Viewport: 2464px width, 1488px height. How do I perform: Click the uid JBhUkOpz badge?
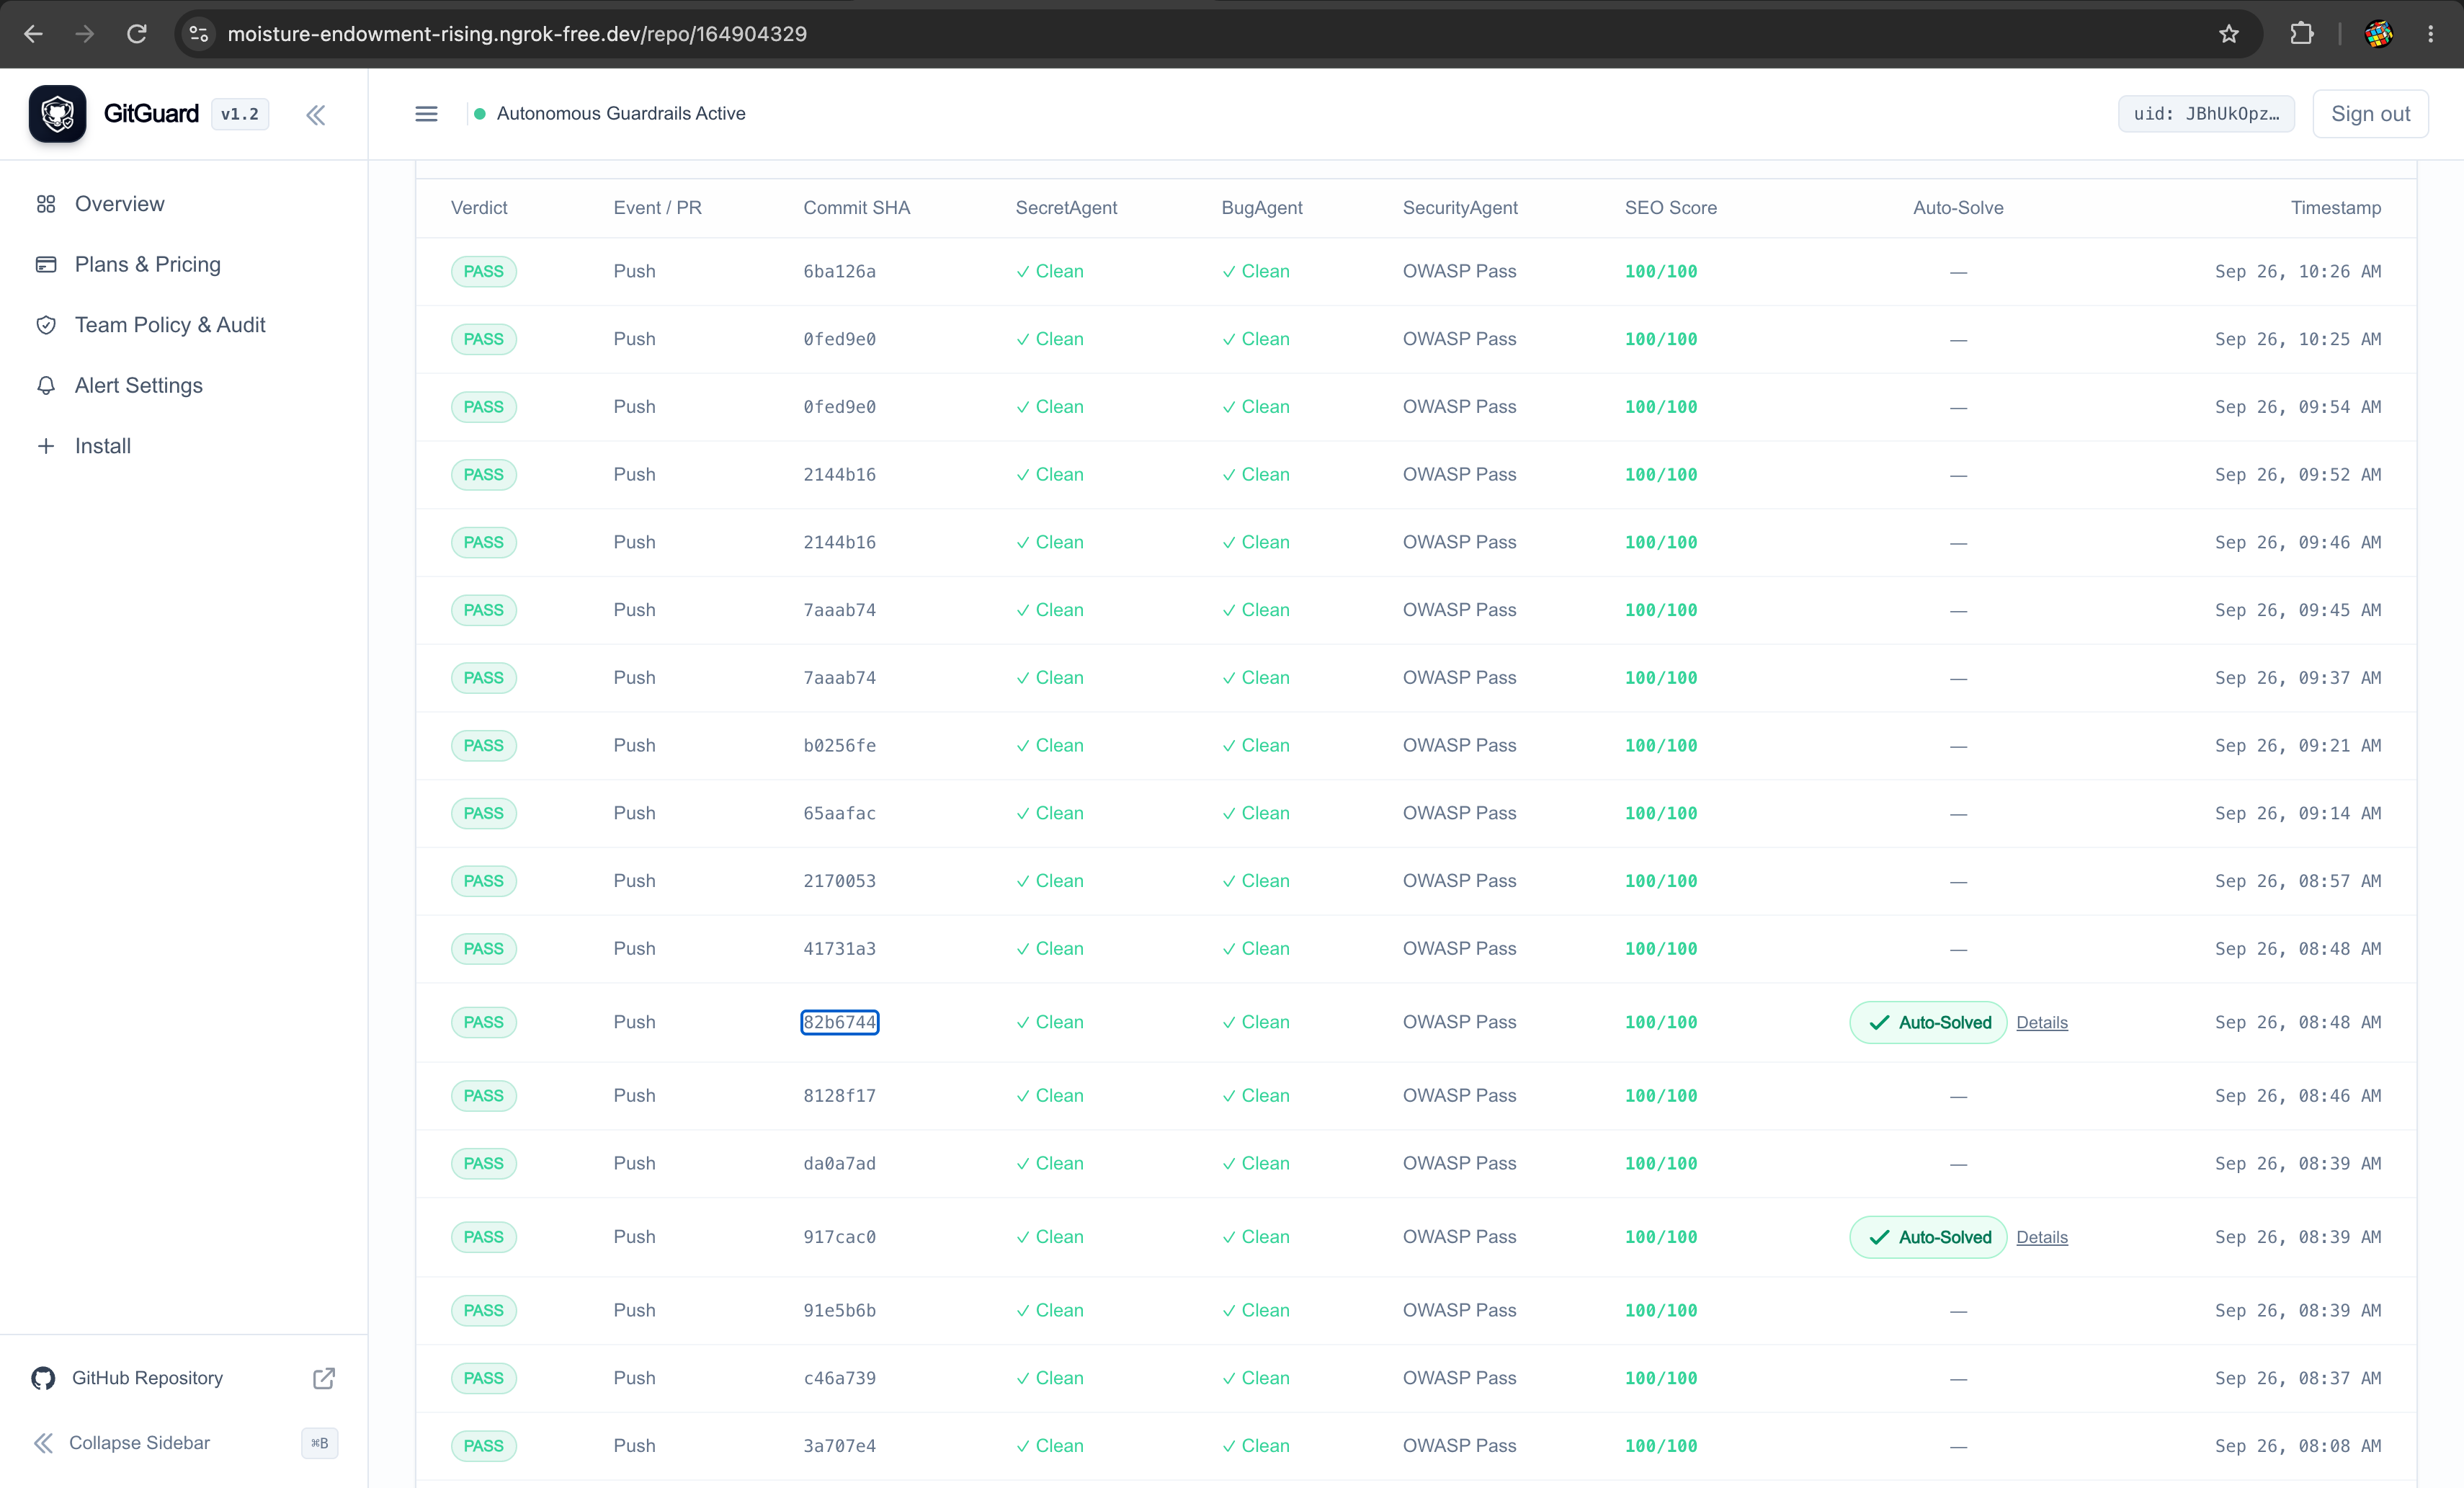pyautogui.click(x=2206, y=114)
